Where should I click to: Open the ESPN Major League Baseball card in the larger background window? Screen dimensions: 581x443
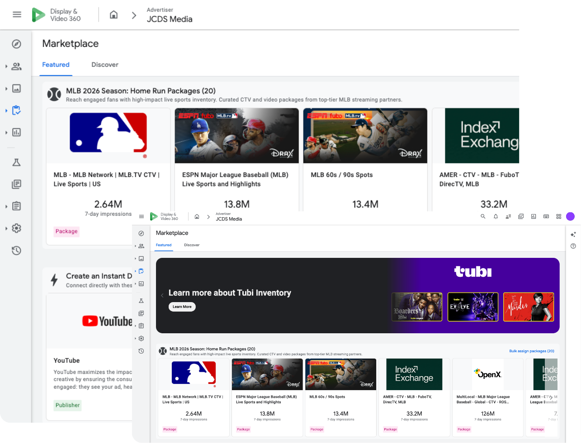237,159
